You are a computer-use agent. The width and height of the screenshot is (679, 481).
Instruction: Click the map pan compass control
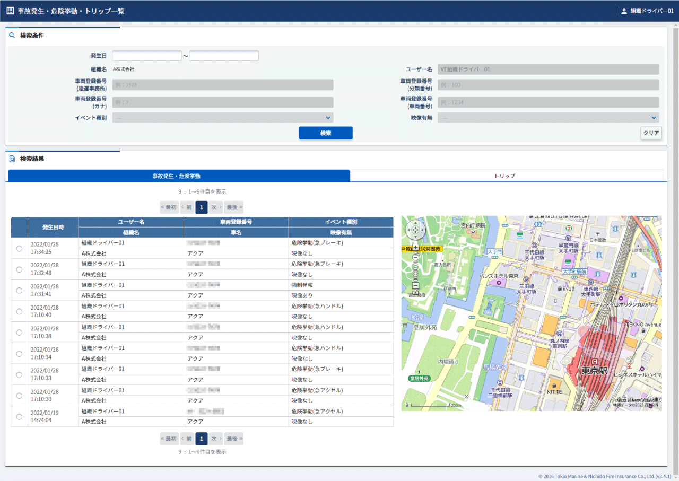point(415,230)
